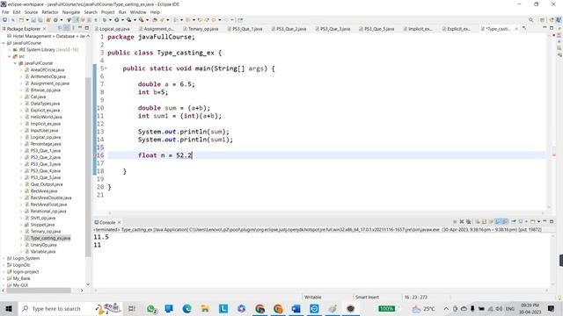Image resolution: width=563 pixels, height=316 pixels.
Task: Open Word from the taskbar
Action: click(x=296, y=308)
